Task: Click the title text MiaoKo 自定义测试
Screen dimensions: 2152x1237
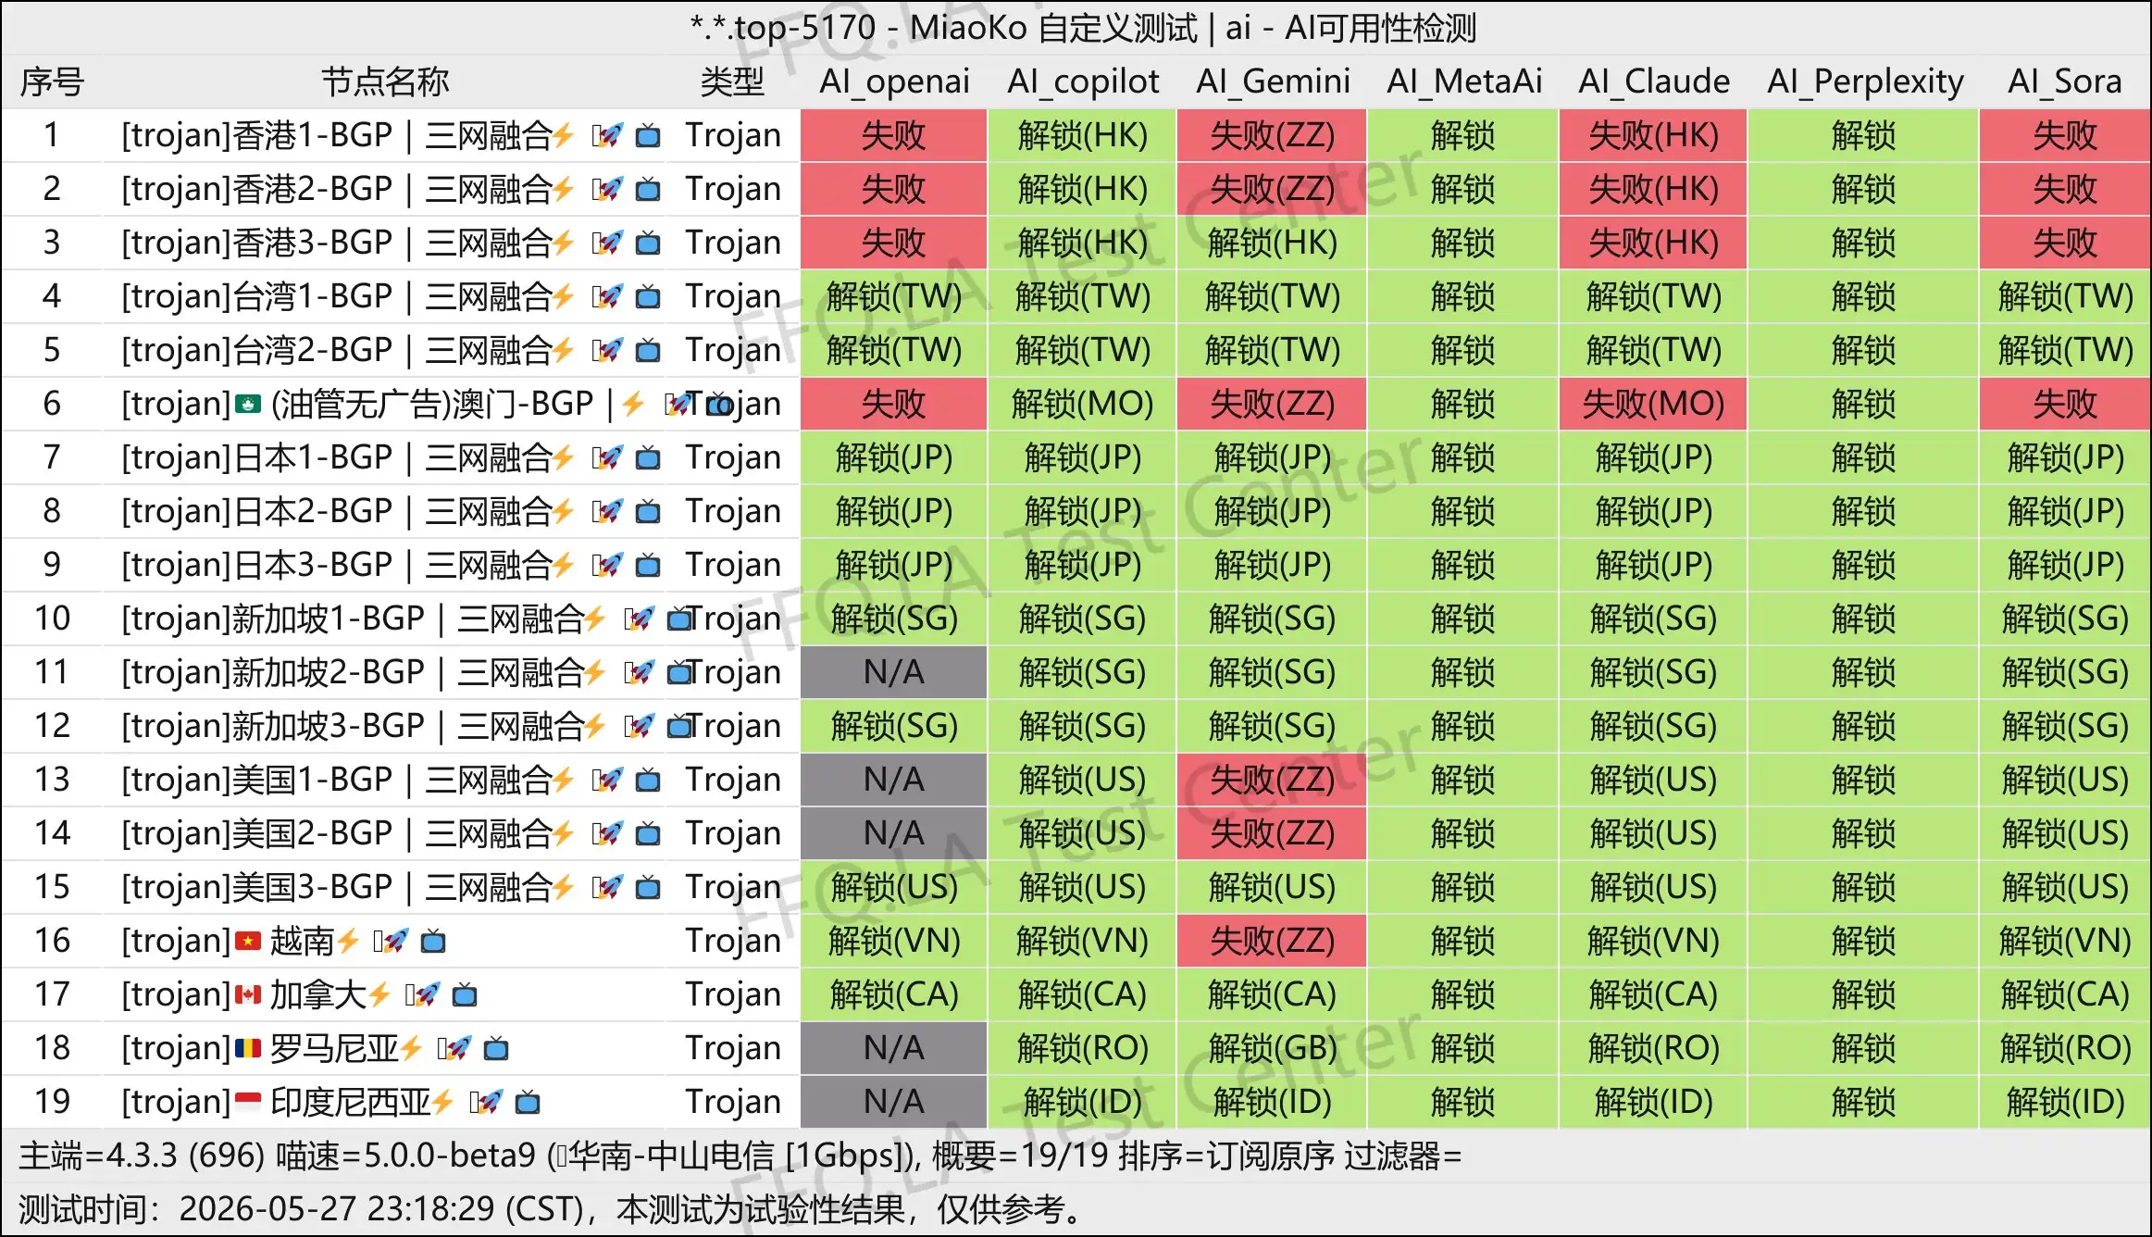Action: coord(1053,29)
